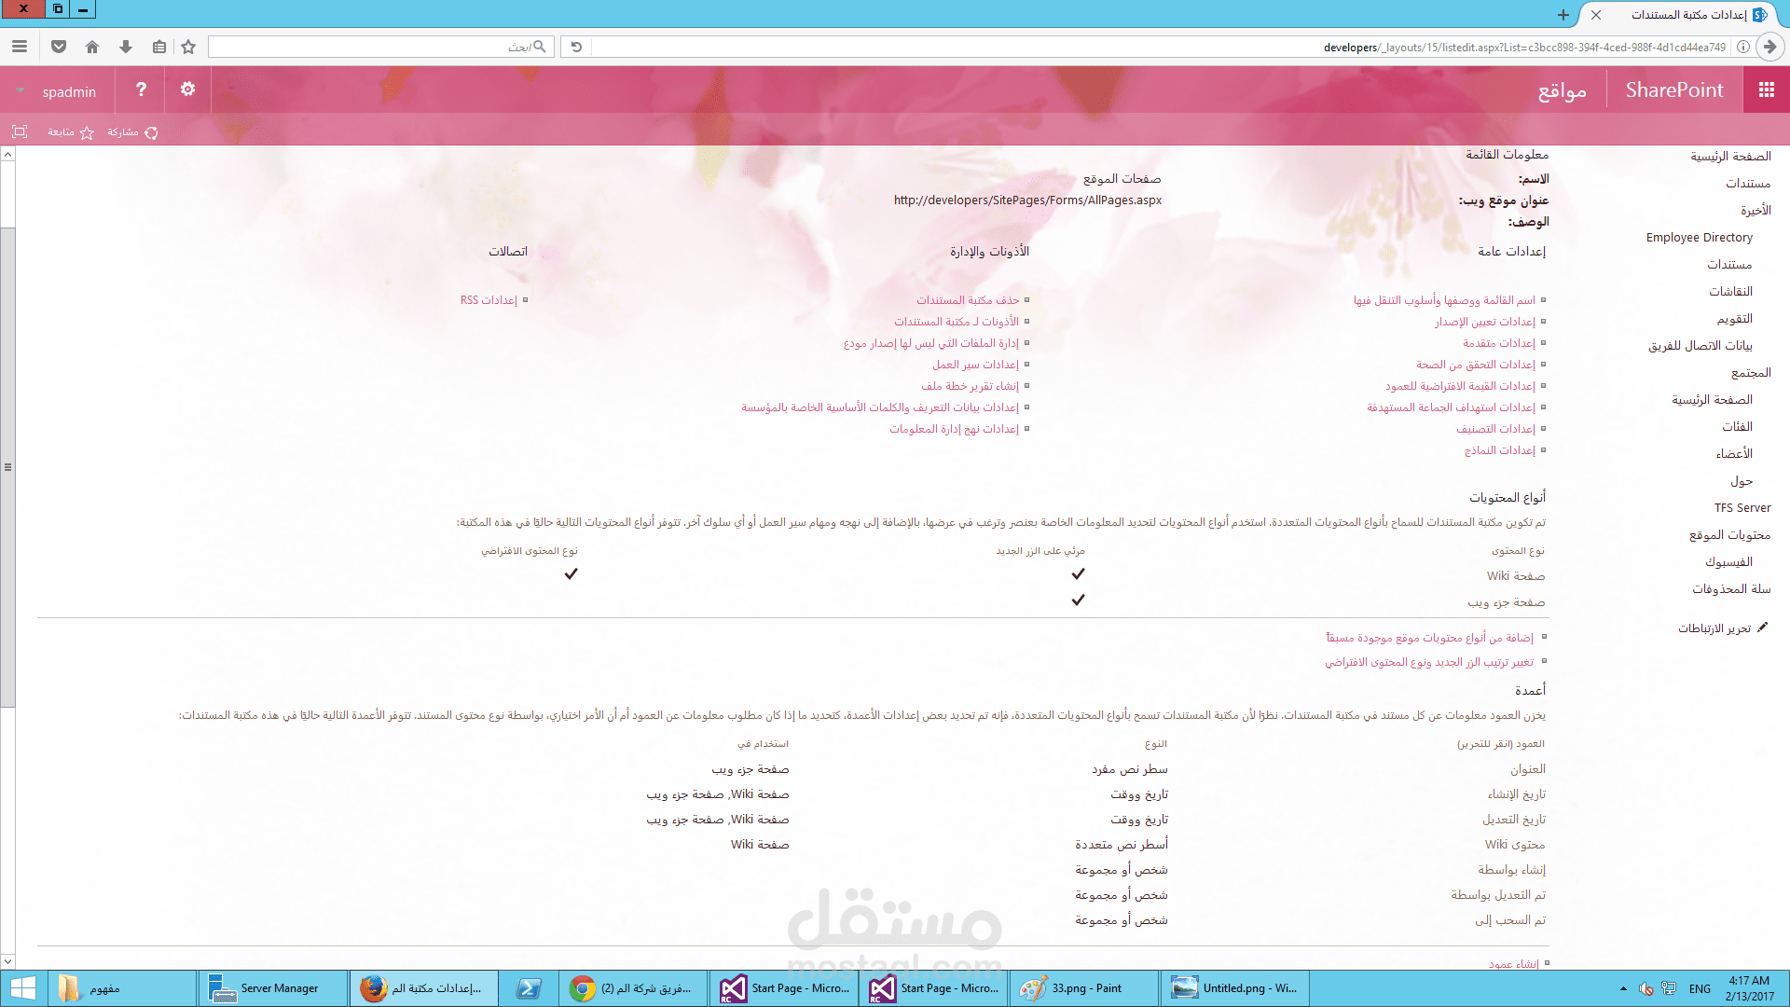Click the settings gear icon
Image resolution: width=1790 pixels, height=1007 pixels.
coord(187,90)
